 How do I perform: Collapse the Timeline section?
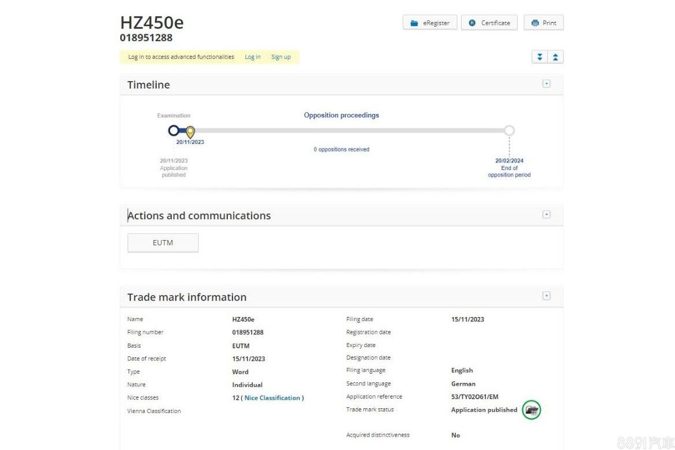(546, 84)
